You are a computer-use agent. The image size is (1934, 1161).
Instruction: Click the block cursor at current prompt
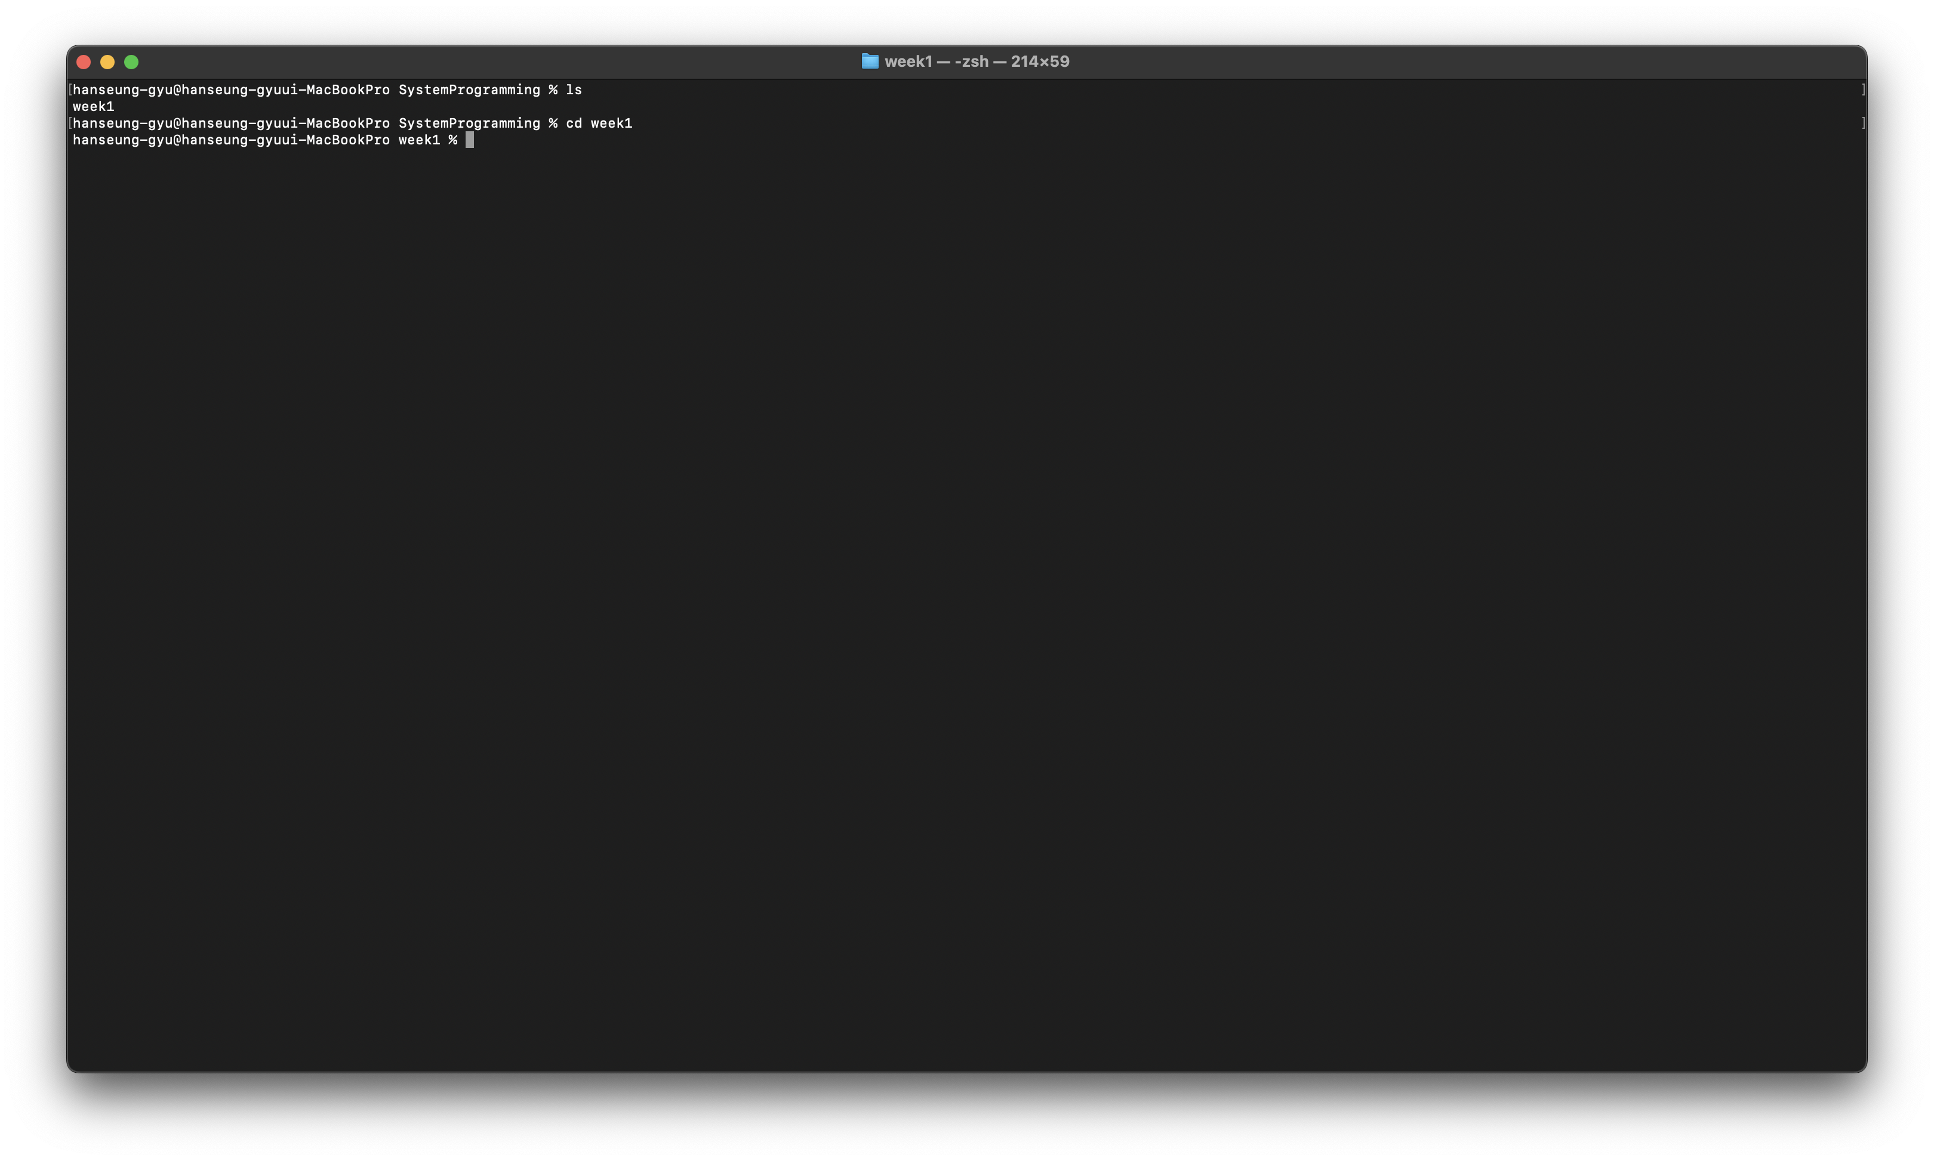click(x=470, y=140)
